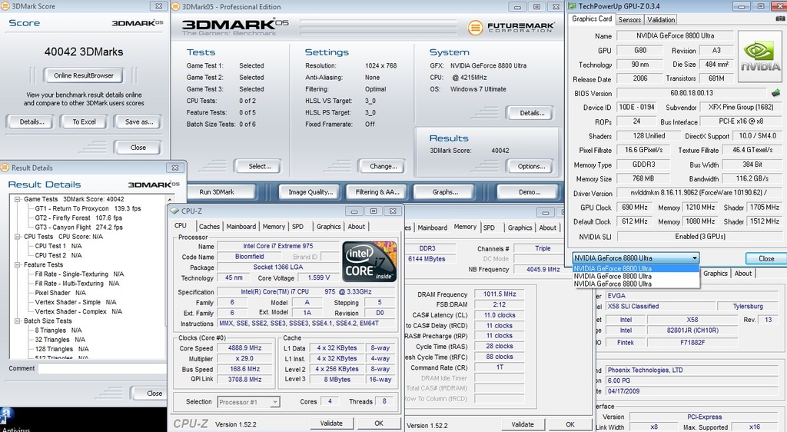Click OK in the front CPU-Z window

pos(379,424)
